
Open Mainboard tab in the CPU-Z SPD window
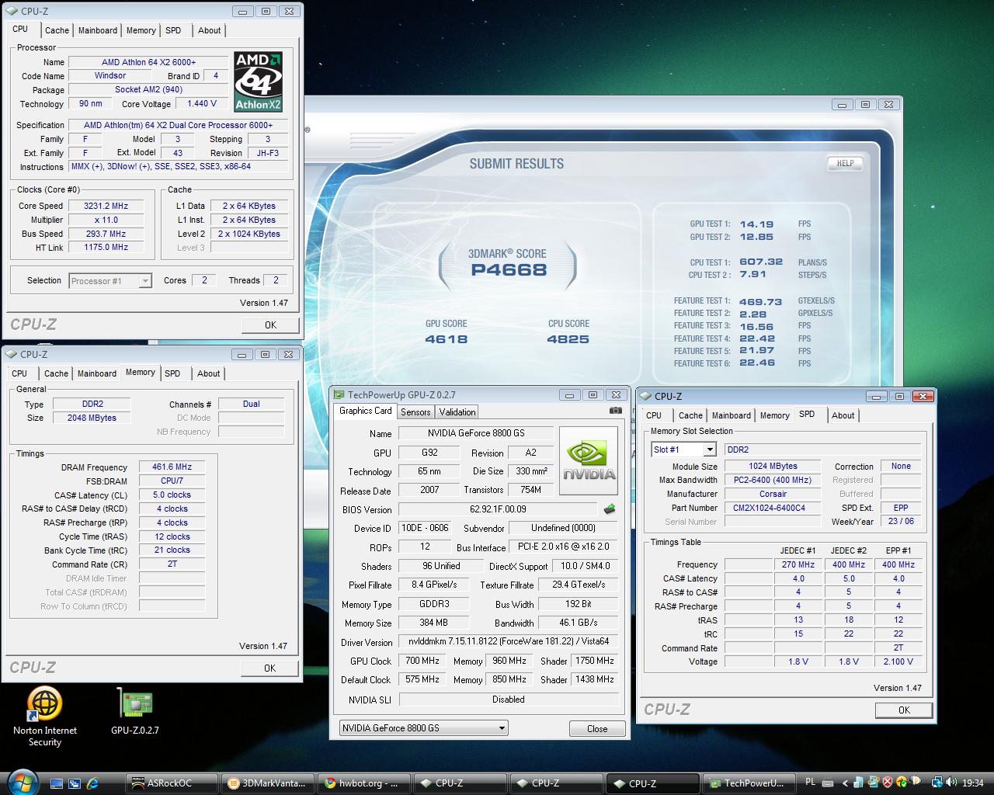732,415
